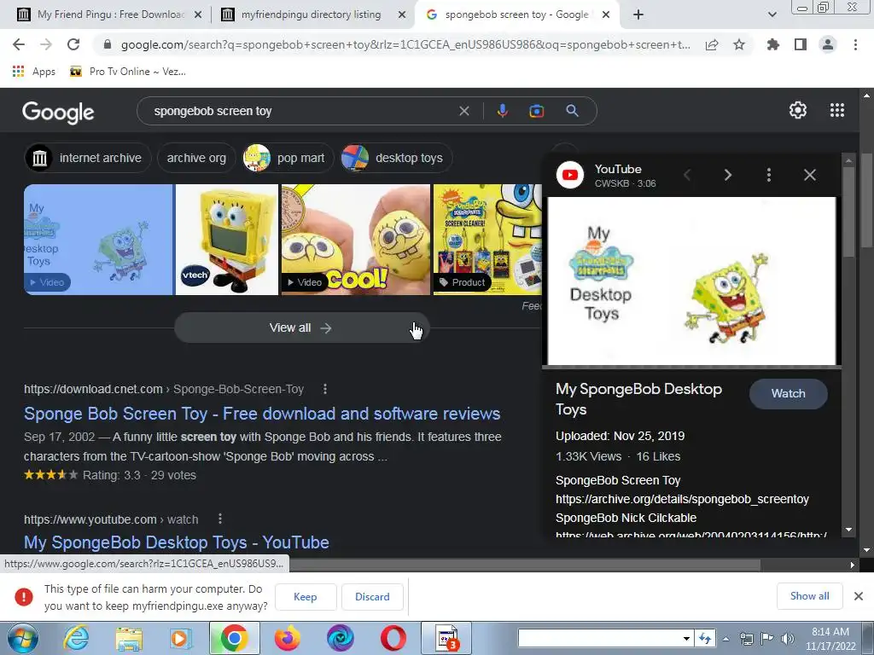Start voice search with microphone icon

[502, 111]
